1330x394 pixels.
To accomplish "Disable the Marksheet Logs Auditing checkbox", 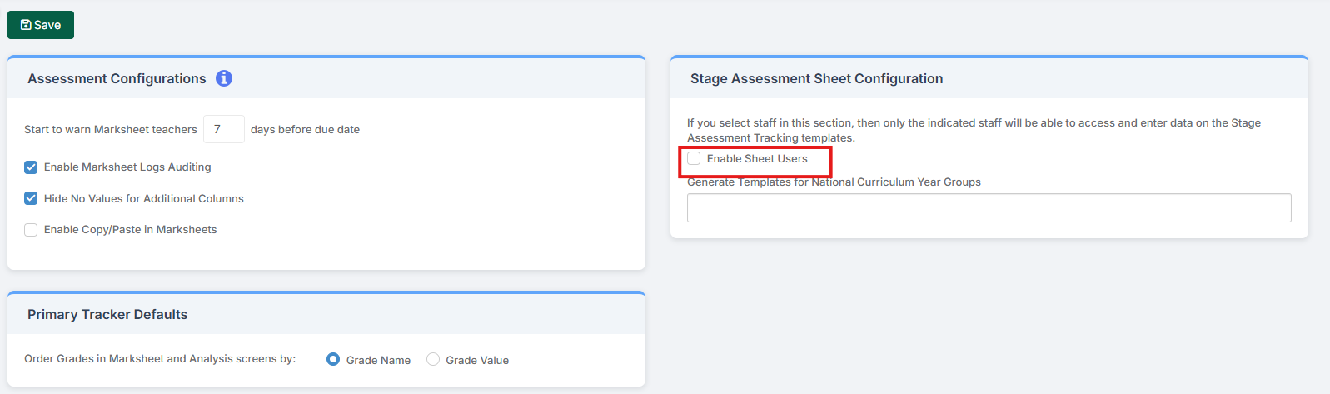I will pos(31,167).
